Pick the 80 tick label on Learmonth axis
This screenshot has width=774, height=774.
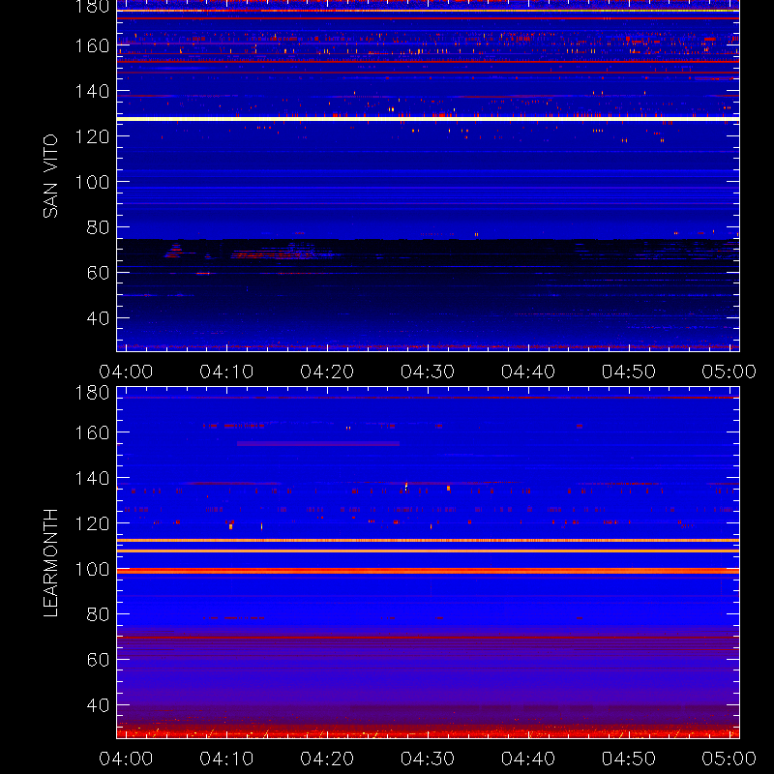pyautogui.click(x=99, y=614)
